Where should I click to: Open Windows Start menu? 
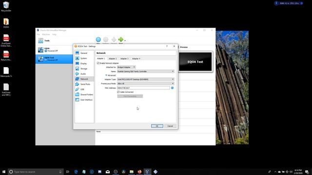[4, 172]
